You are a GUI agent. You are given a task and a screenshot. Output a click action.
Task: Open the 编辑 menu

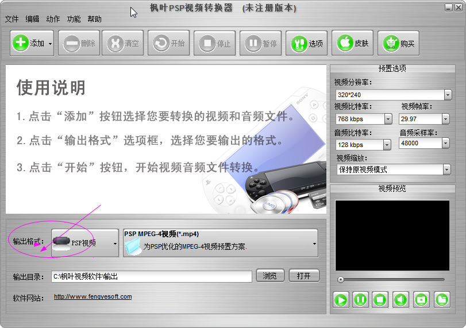32,20
